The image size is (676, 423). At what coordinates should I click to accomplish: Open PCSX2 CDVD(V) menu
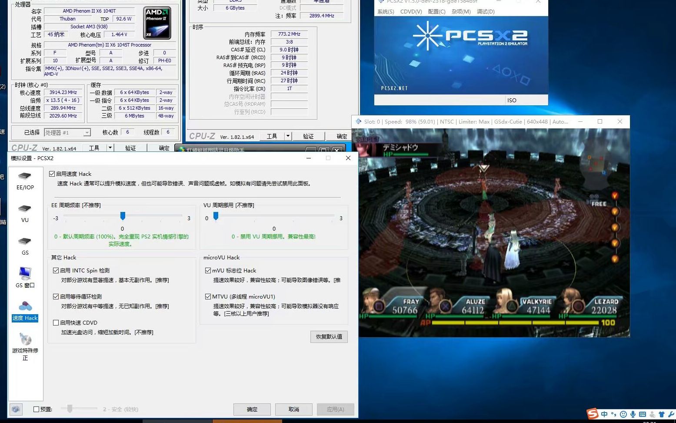click(411, 12)
